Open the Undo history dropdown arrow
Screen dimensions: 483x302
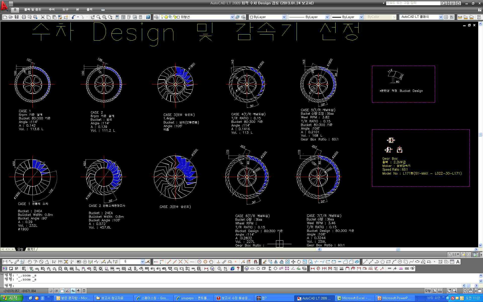(x=78, y=17)
